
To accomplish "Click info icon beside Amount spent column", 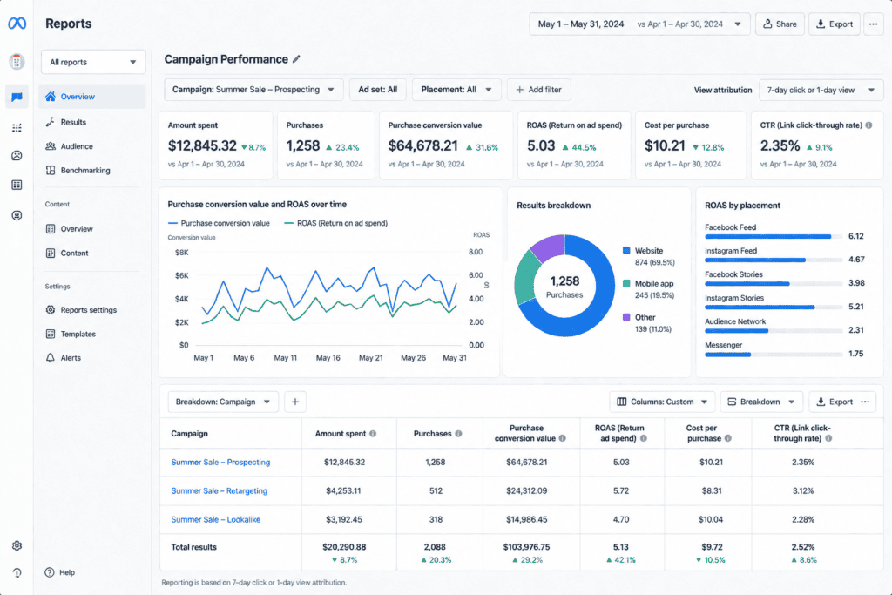I will click(x=373, y=434).
